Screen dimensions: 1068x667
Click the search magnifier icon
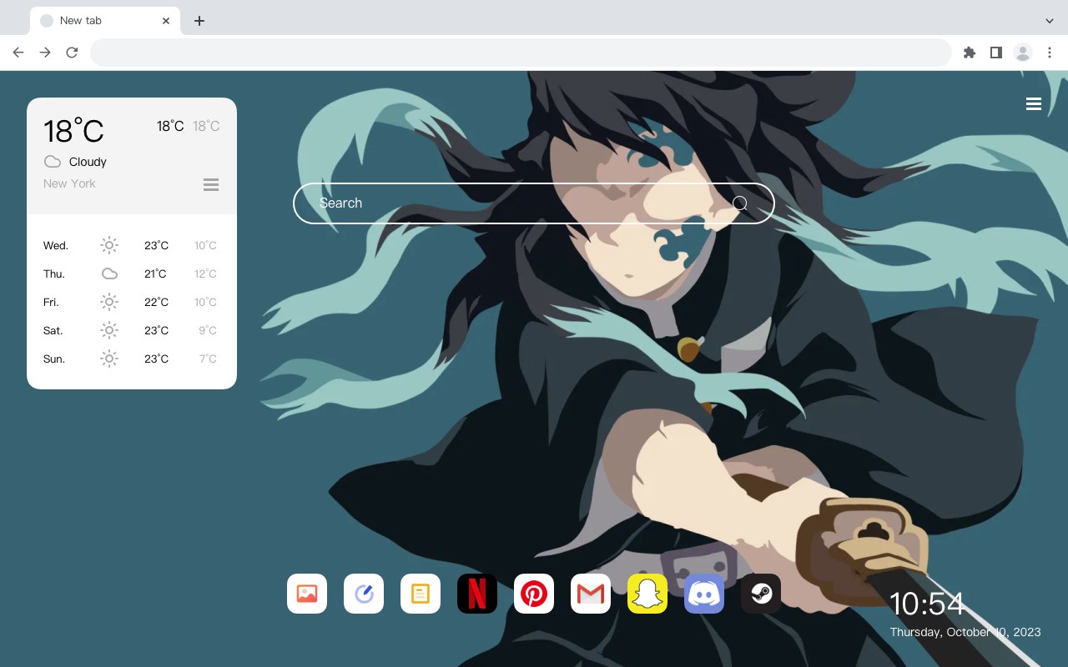740,203
